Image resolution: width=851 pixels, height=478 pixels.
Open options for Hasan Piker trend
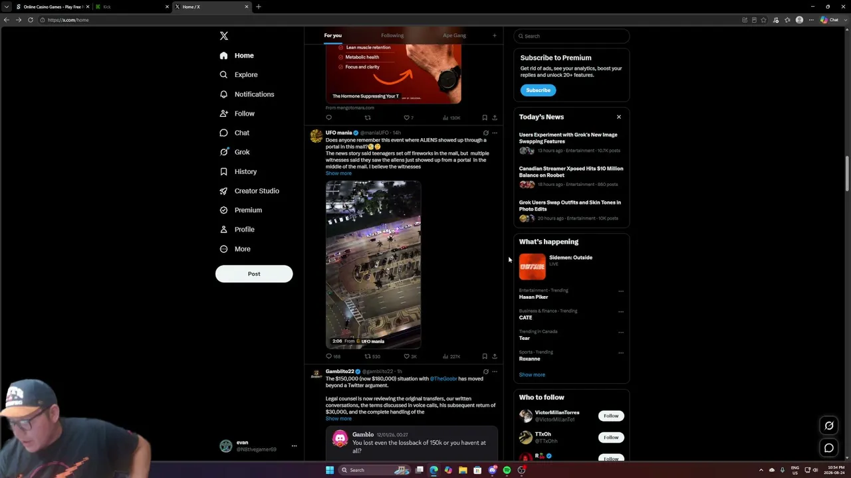pos(621,291)
